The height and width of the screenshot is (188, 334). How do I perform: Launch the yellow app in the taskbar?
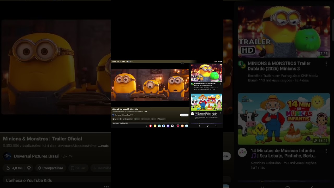point(155,126)
